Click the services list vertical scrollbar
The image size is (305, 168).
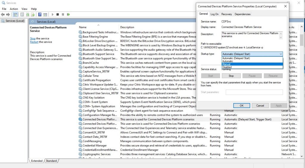(x=301, y=89)
